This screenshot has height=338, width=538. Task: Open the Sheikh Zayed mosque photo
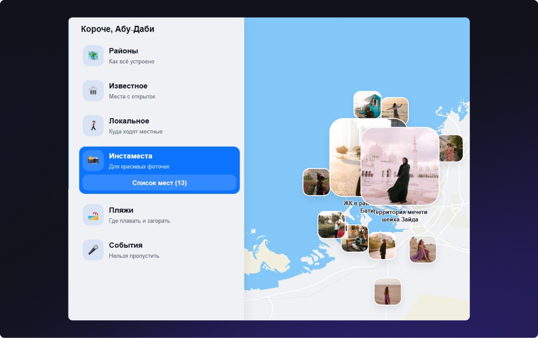[400, 166]
